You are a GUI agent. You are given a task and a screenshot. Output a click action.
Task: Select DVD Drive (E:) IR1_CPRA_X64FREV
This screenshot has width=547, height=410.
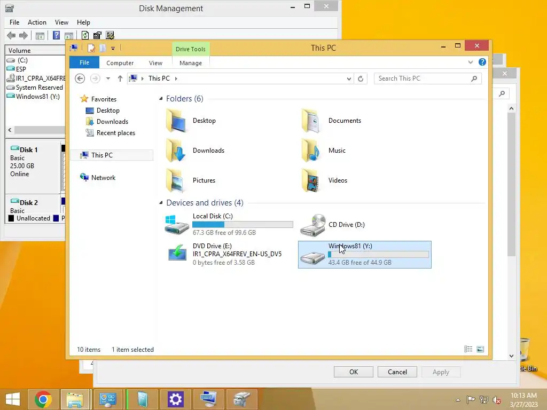pos(224,254)
